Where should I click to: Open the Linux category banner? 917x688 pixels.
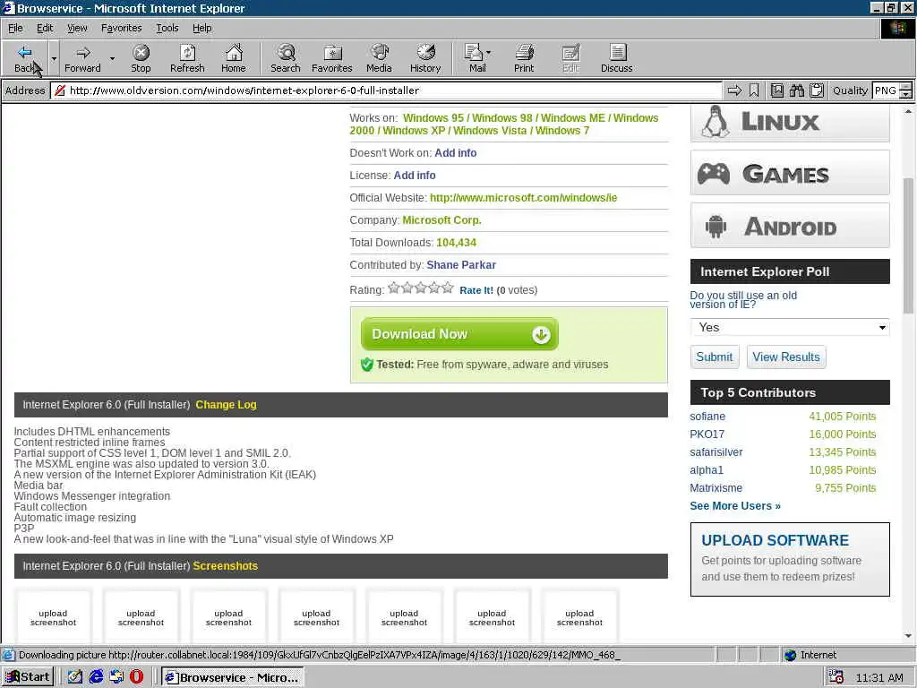pos(790,123)
